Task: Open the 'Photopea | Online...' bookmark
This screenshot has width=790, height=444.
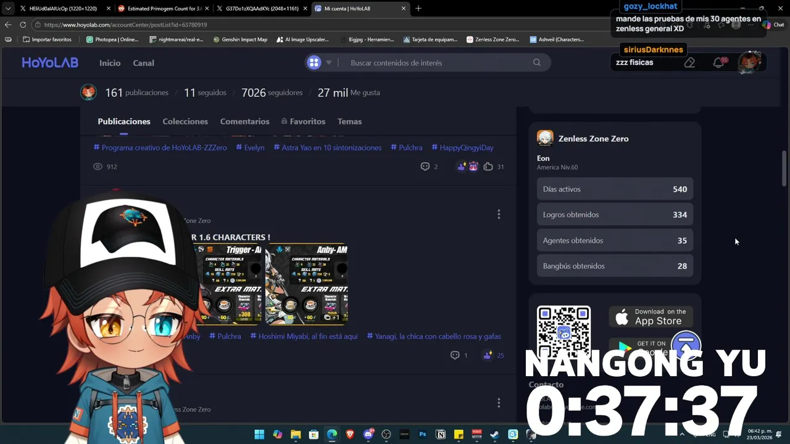Action: pyautogui.click(x=112, y=39)
